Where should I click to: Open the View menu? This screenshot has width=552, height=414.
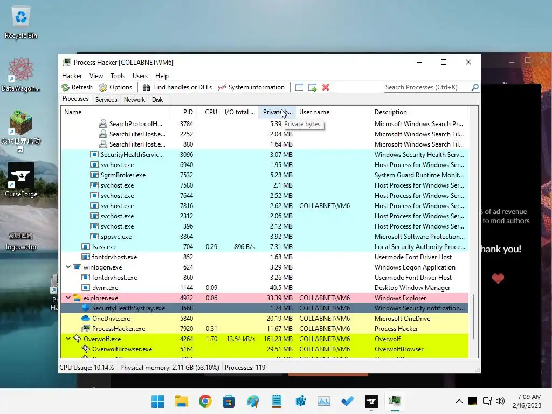[96, 76]
